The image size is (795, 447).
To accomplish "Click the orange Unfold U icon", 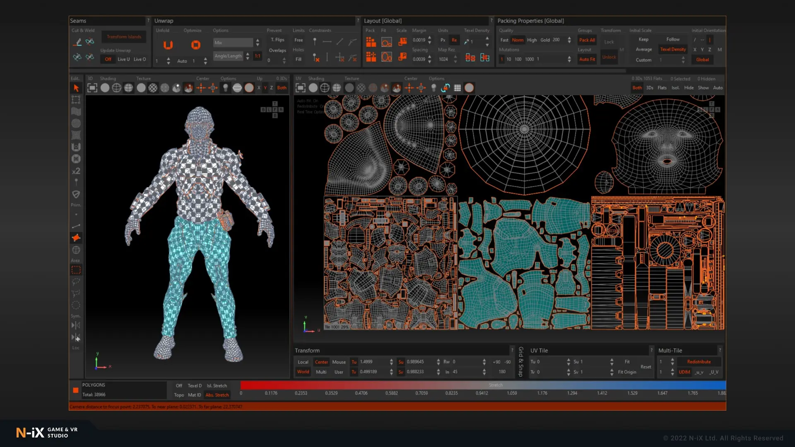I will tap(168, 45).
